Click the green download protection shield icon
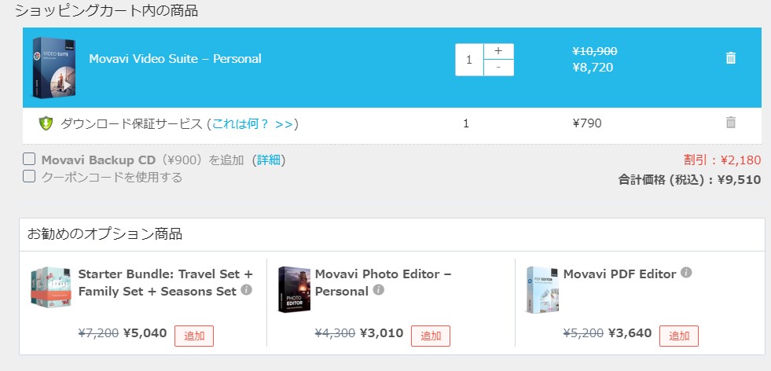Image resolution: width=771 pixels, height=371 pixels. 46,123
